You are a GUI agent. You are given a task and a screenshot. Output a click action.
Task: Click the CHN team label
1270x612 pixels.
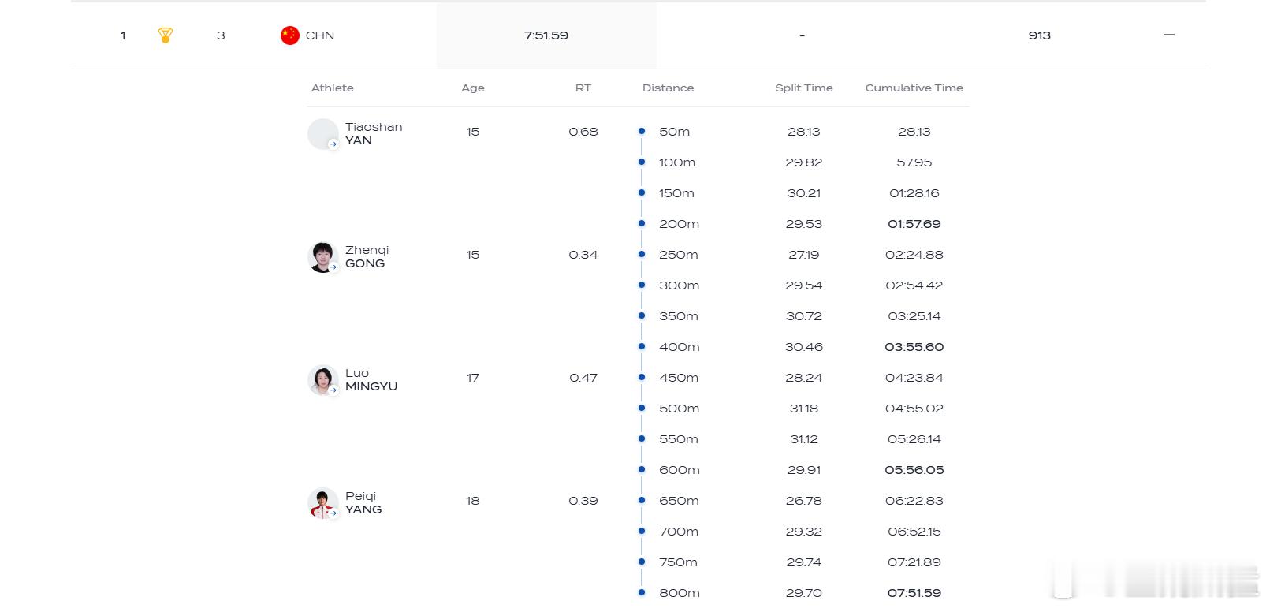(320, 35)
